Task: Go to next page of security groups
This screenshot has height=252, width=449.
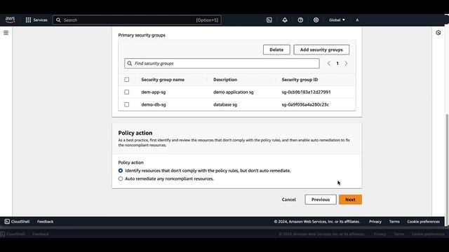Action: point(346,64)
